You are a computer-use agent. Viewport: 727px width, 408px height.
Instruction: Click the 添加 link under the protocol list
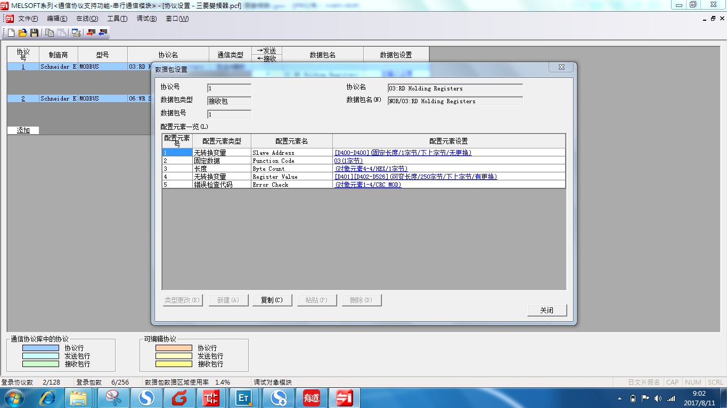(23, 130)
